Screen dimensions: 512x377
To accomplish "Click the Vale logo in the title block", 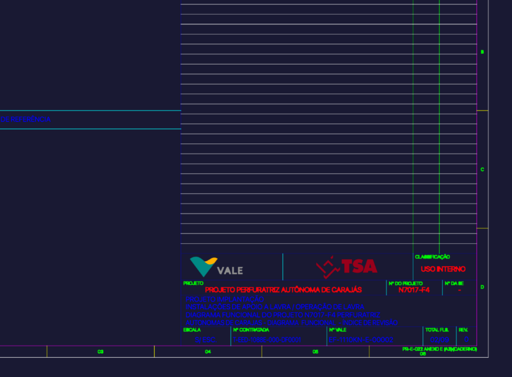I will [x=216, y=267].
